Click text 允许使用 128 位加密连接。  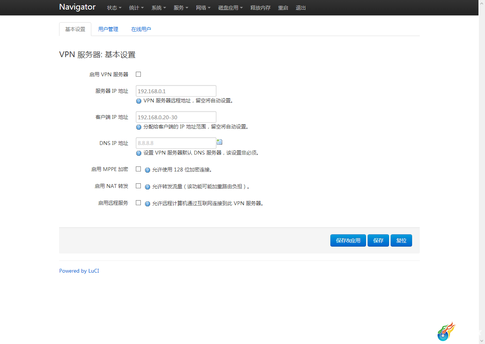coord(182,170)
